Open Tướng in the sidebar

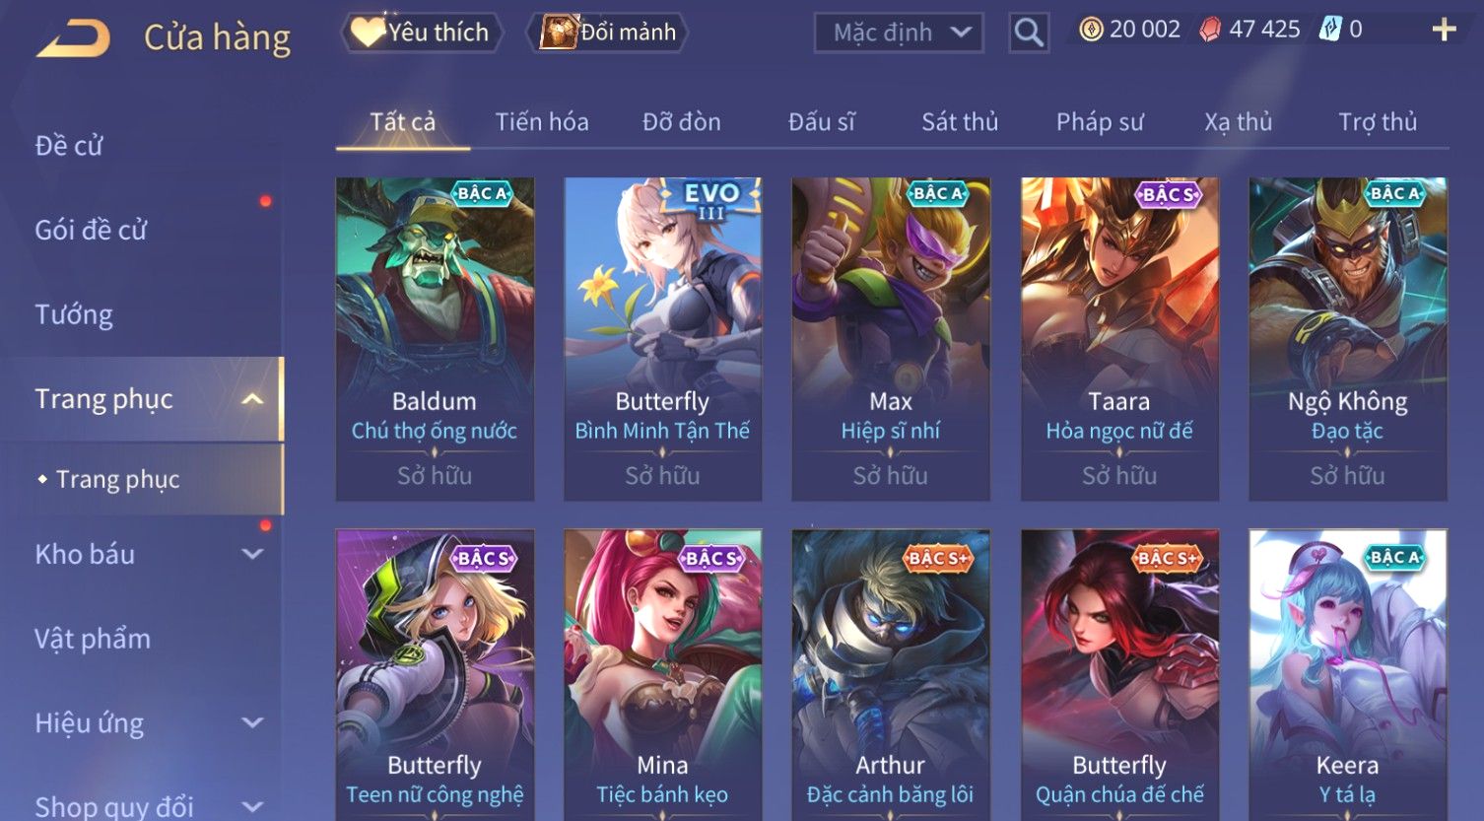(x=74, y=314)
